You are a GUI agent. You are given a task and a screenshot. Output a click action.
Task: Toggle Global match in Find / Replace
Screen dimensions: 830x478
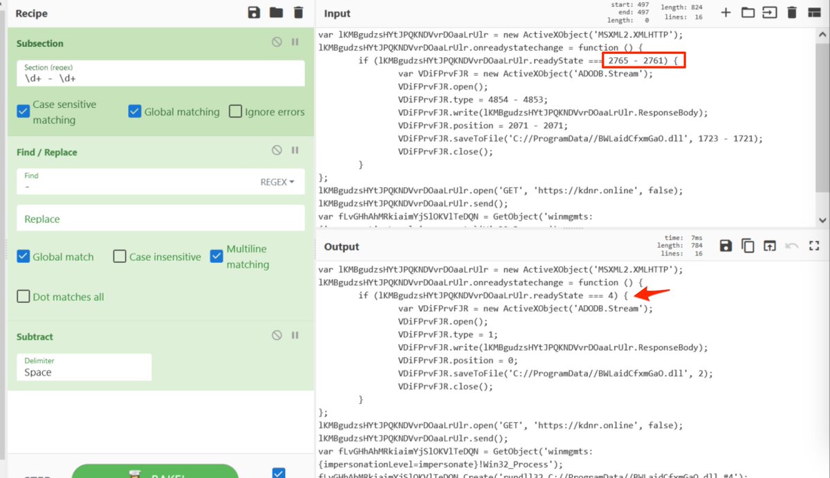(23, 256)
